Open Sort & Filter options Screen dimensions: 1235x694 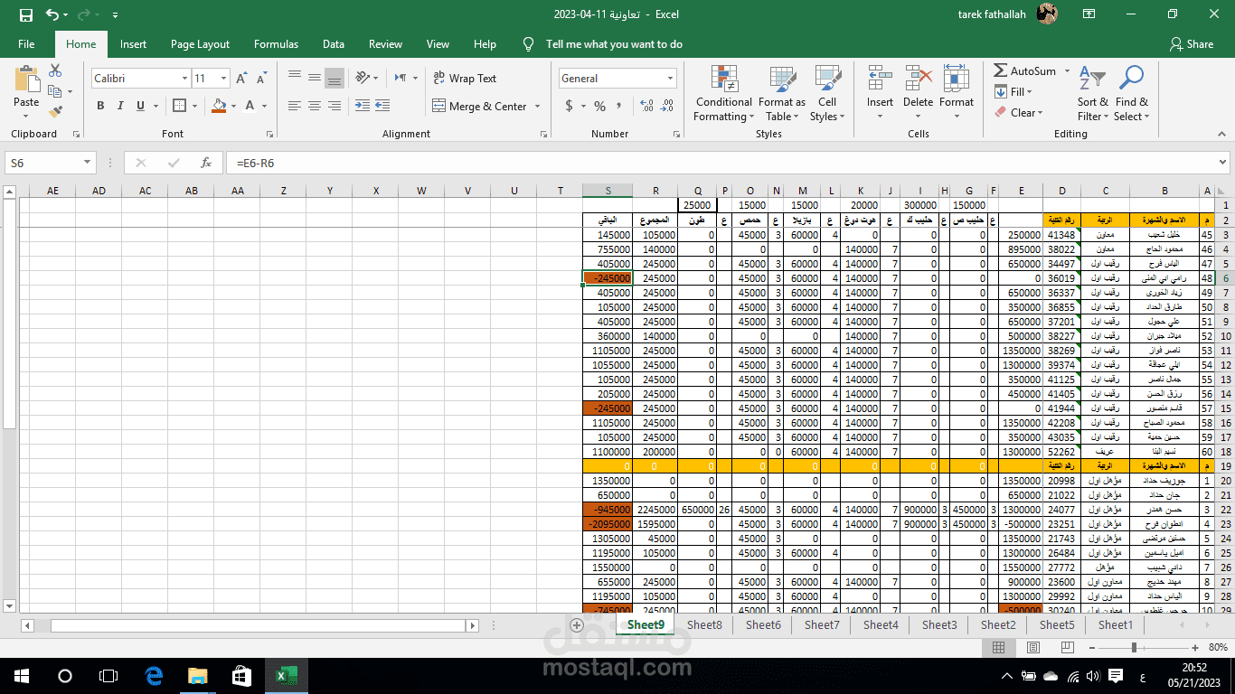1092,94
